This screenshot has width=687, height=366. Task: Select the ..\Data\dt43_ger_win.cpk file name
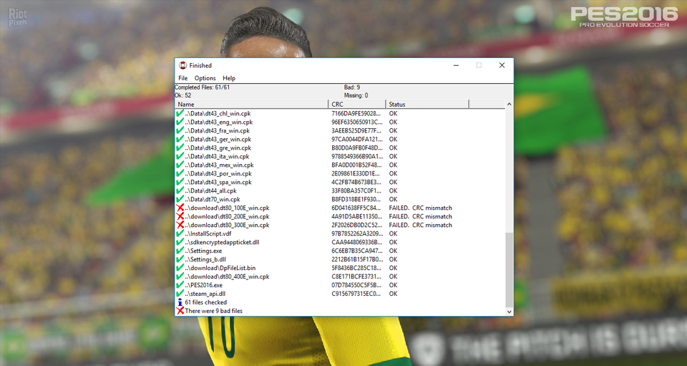[218, 140]
